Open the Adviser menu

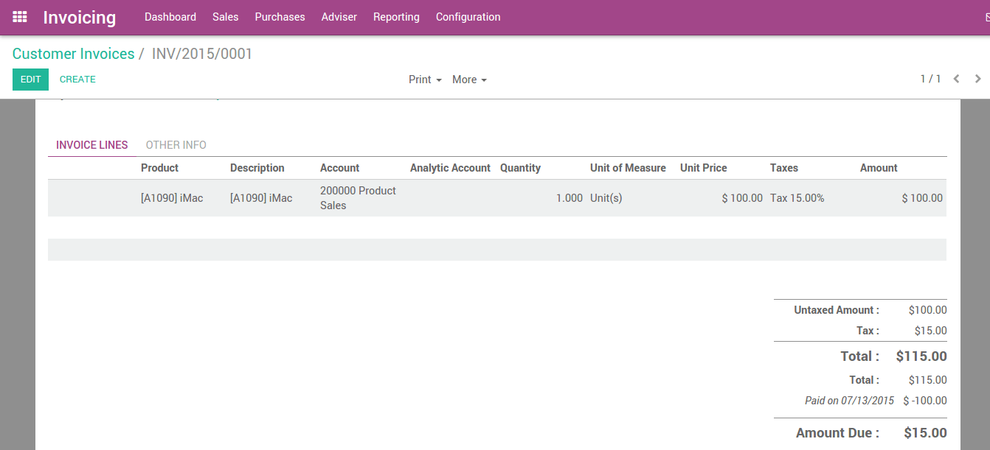[339, 16]
